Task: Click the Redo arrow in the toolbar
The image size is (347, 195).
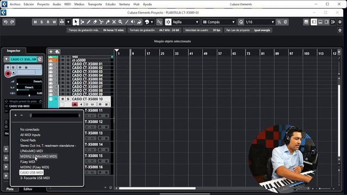Action: 12,22
